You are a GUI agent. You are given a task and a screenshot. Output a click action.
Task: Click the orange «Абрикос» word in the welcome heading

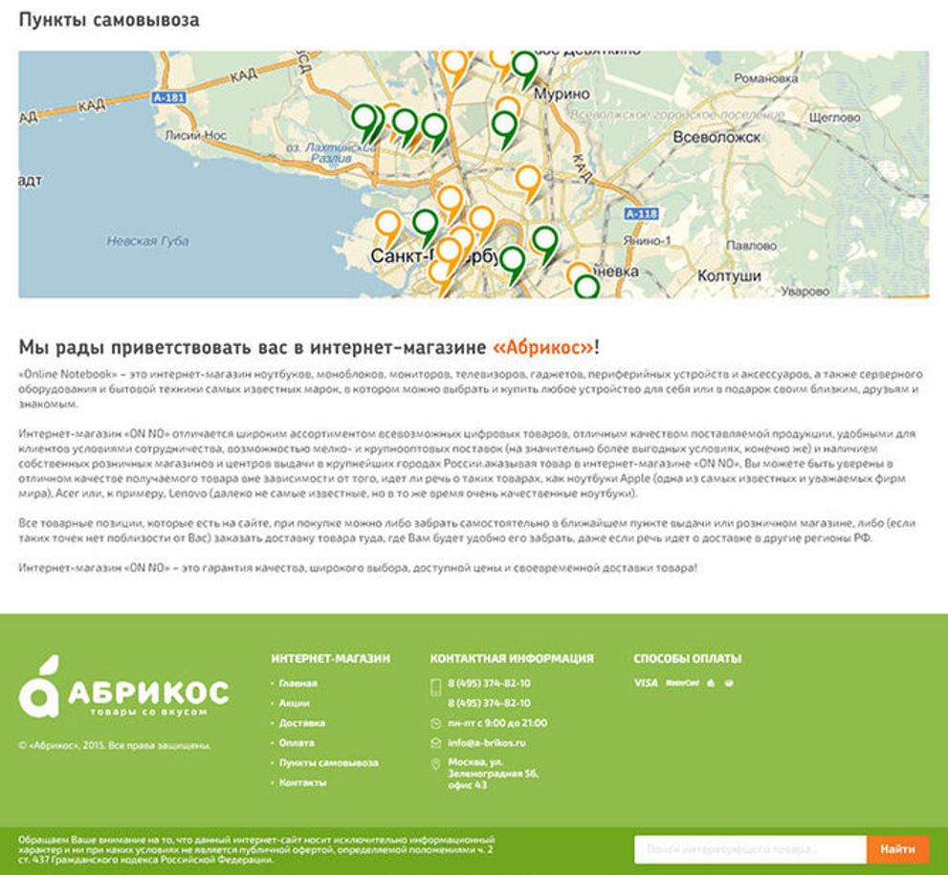click(x=543, y=347)
